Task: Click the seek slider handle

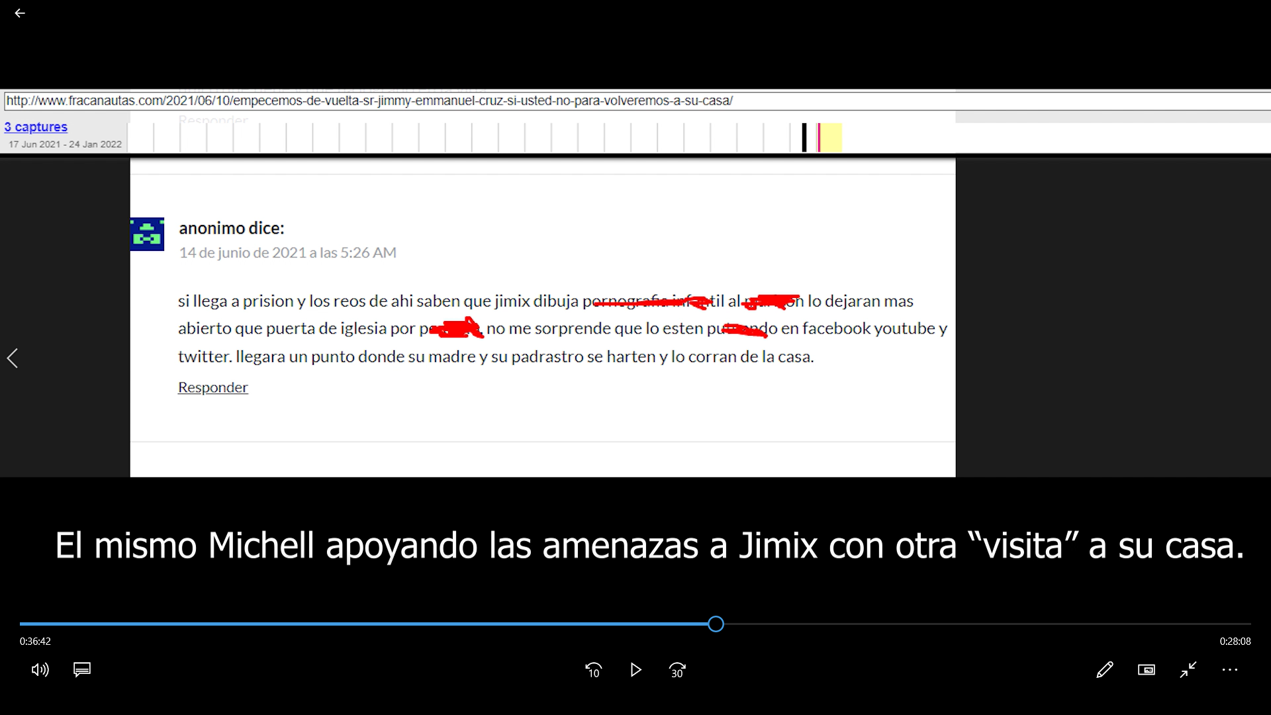Action: 716,624
